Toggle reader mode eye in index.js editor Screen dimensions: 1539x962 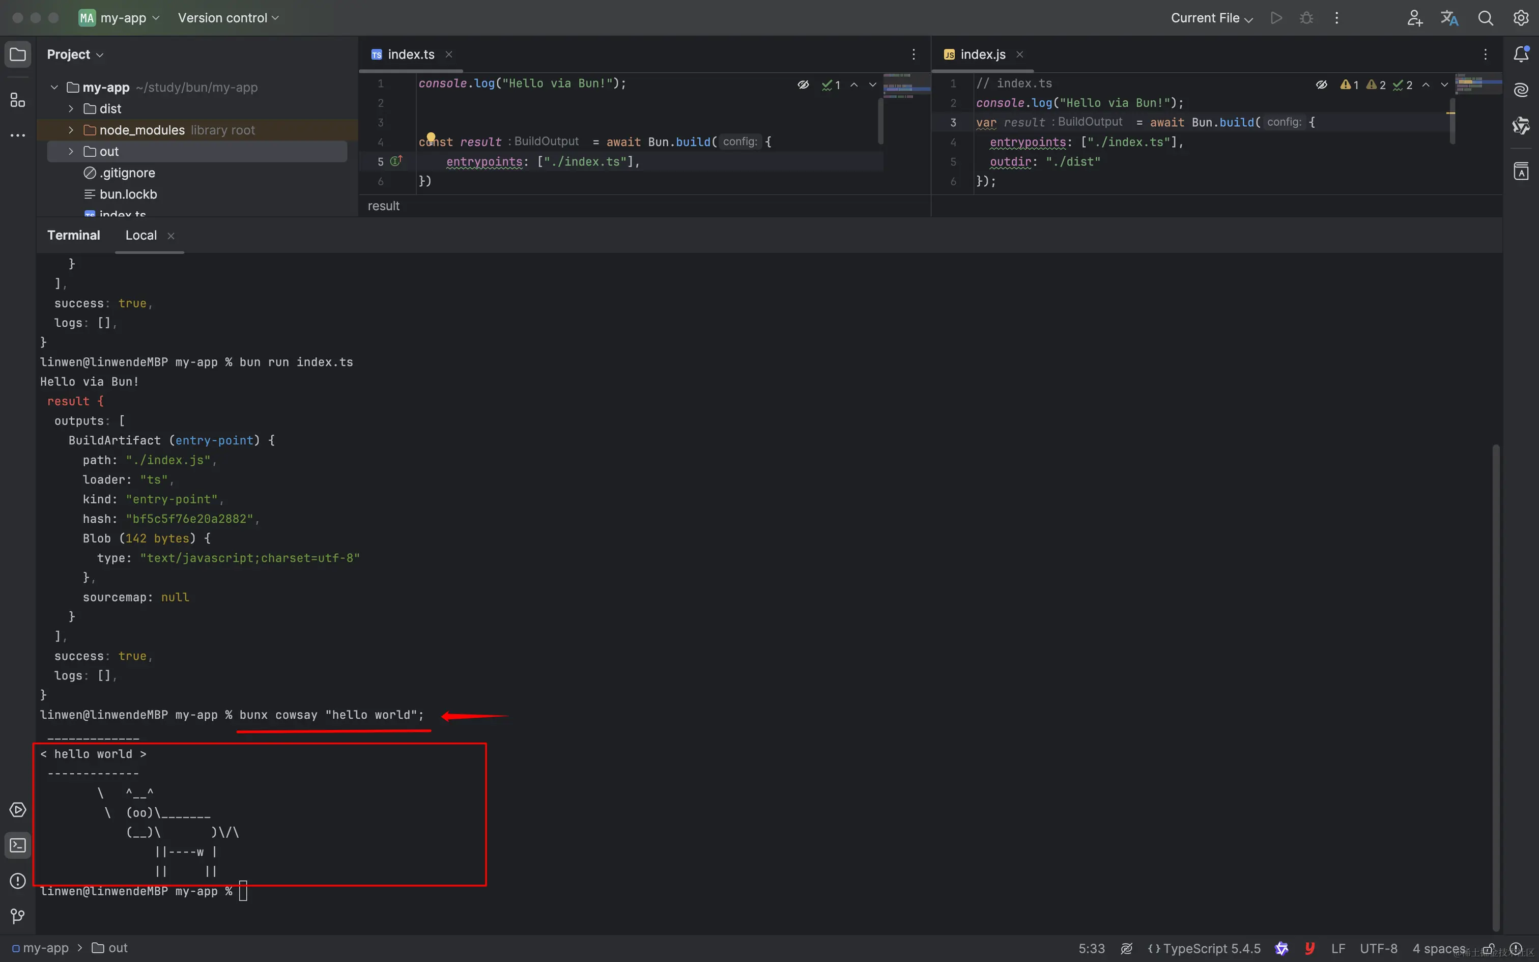point(1322,84)
